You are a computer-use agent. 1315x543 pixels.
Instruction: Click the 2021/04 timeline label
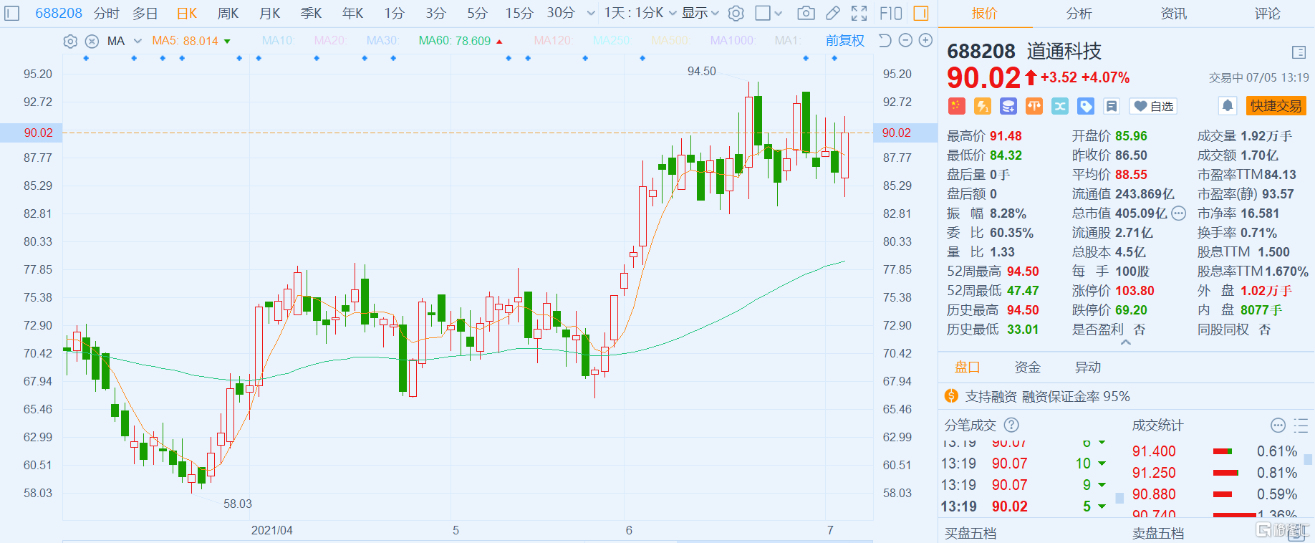(x=271, y=530)
